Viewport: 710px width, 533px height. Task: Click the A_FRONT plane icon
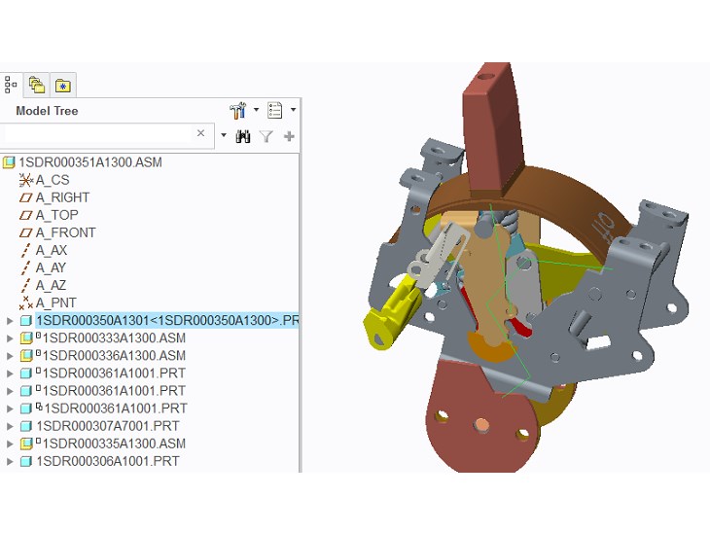(x=26, y=232)
